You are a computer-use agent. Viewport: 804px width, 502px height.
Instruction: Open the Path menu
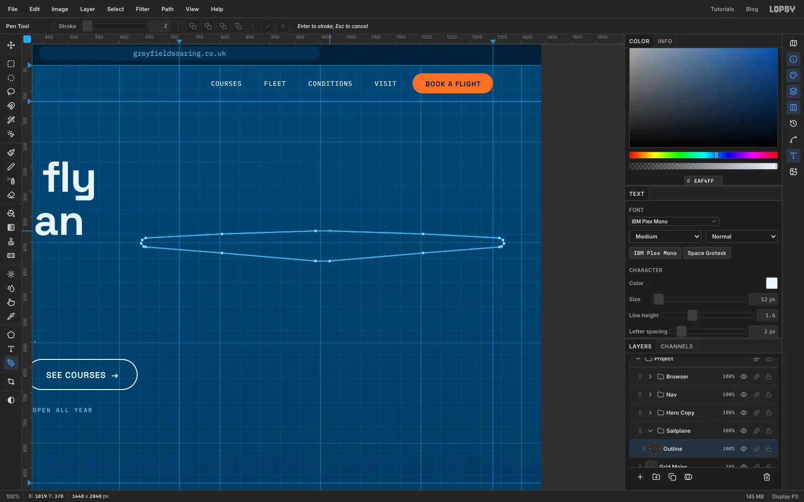[x=167, y=9]
